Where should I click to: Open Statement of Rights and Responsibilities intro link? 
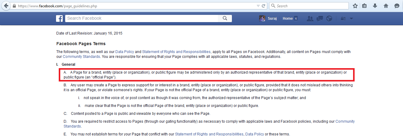click(x=176, y=52)
